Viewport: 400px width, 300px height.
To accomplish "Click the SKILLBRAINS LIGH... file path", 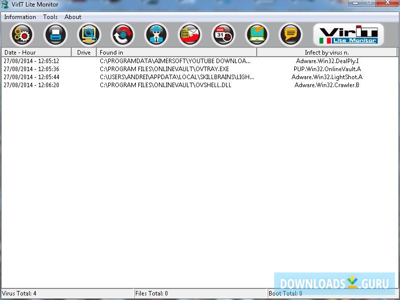I will pos(177,77).
